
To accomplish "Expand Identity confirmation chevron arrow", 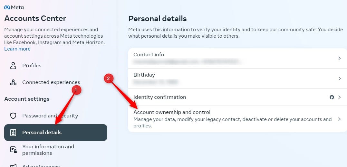I will point(340,97).
